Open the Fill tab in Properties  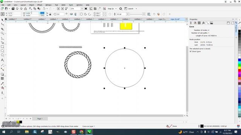(195, 23)
